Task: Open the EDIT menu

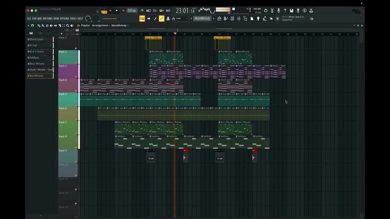Action: pyautogui.click(x=34, y=19)
